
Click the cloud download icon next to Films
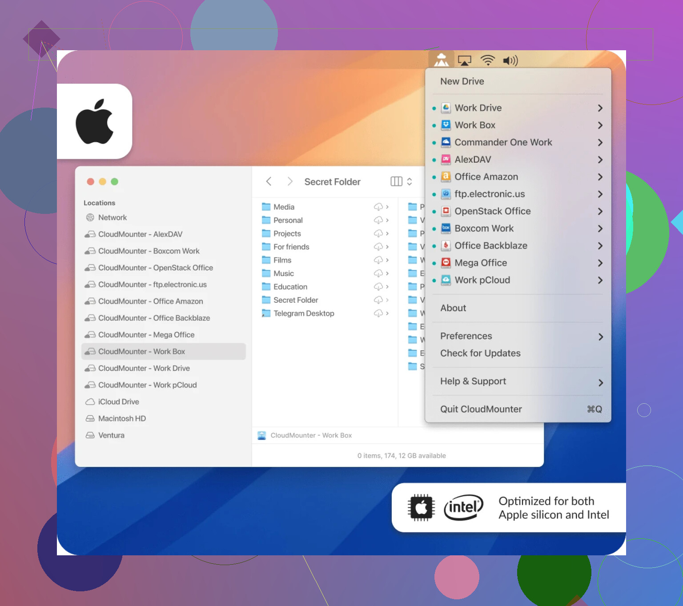[x=378, y=260]
